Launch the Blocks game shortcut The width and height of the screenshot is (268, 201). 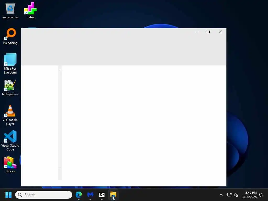point(10,164)
